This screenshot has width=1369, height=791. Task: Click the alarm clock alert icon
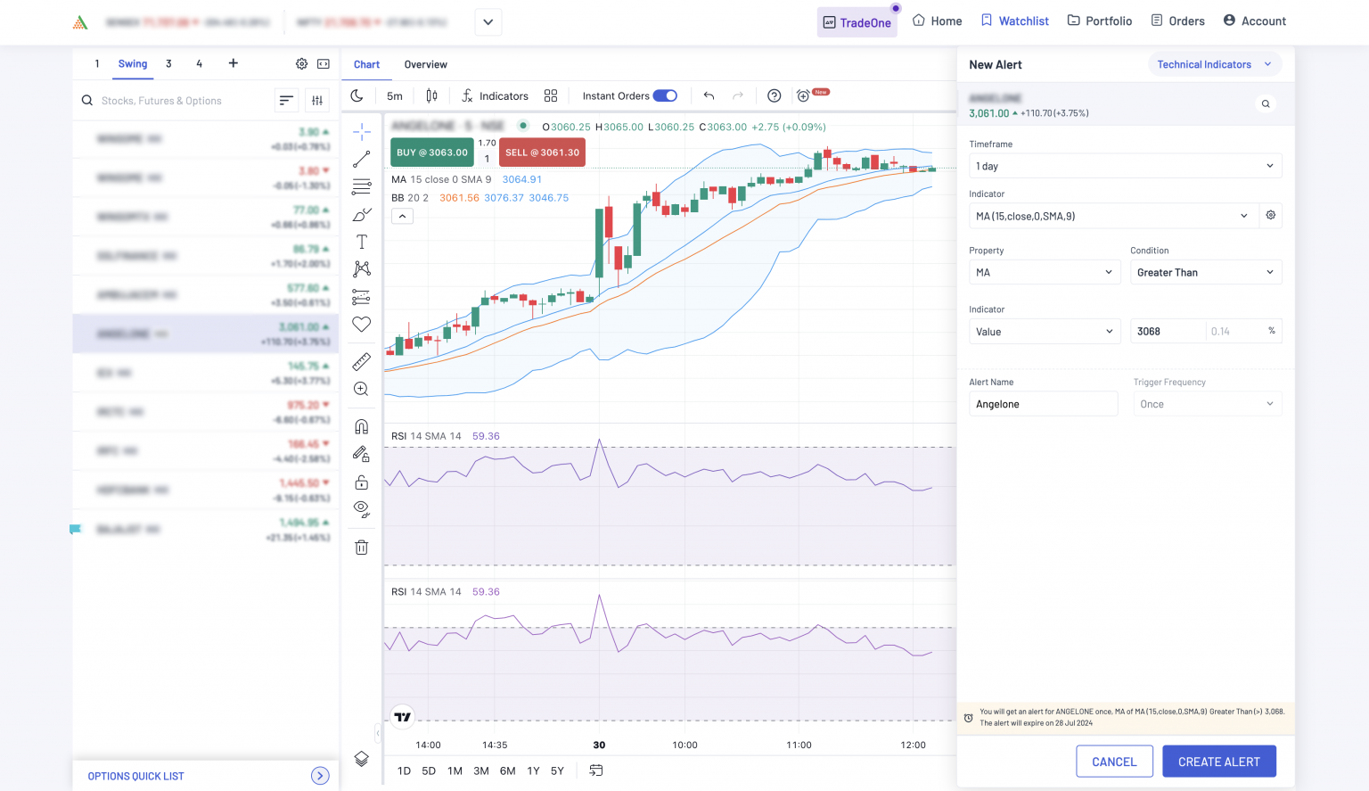(x=803, y=95)
